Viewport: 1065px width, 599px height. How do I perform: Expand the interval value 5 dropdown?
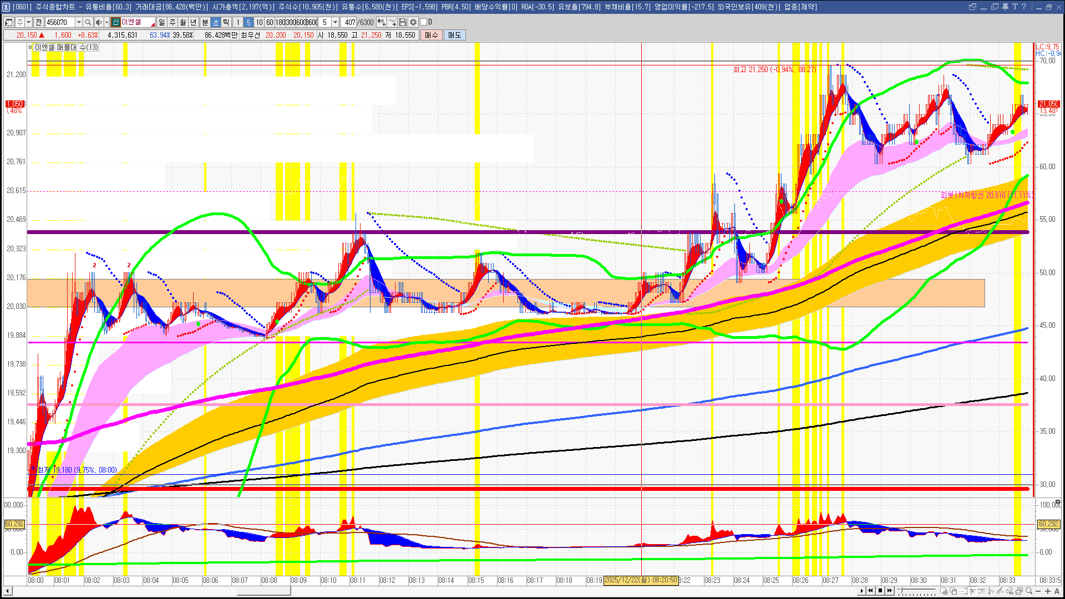(335, 22)
